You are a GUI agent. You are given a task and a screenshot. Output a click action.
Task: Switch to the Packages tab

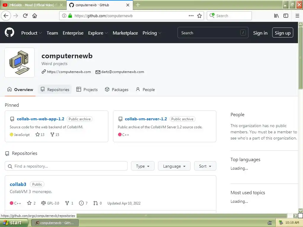click(x=117, y=90)
